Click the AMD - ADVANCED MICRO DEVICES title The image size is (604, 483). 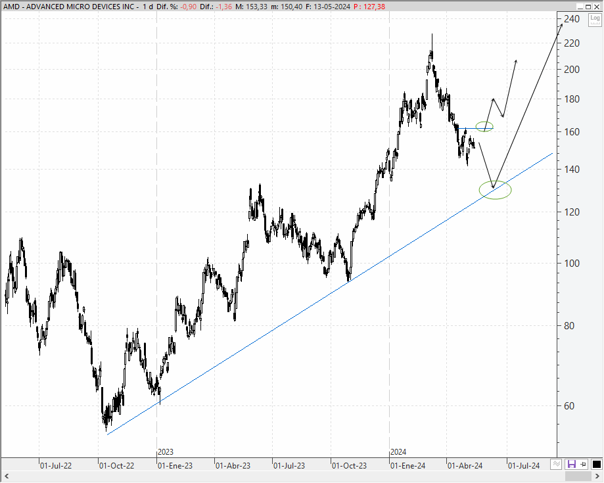(71, 7)
